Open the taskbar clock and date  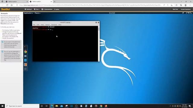[x=184, y=106]
